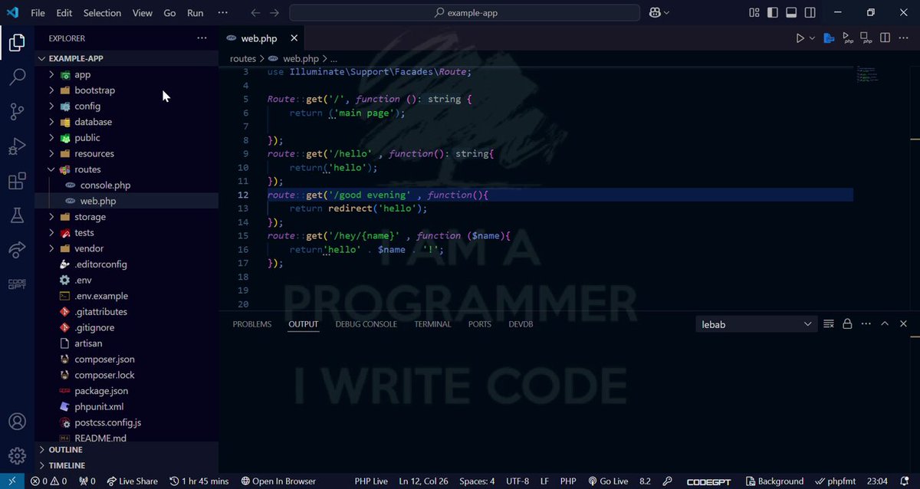Screen dimensions: 920x489
Task: Open the Source Control view
Action: point(17,112)
